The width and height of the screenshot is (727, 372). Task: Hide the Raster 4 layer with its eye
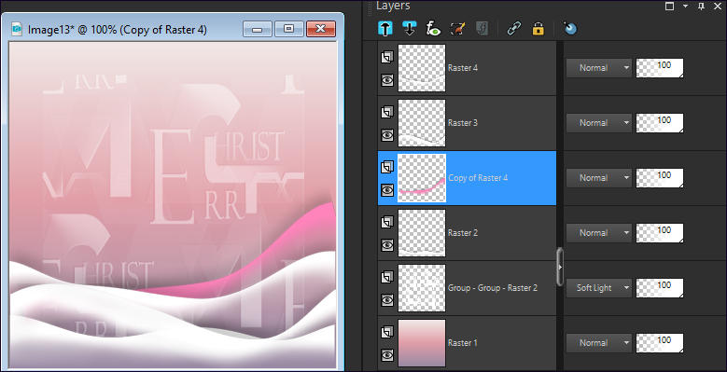[387, 80]
